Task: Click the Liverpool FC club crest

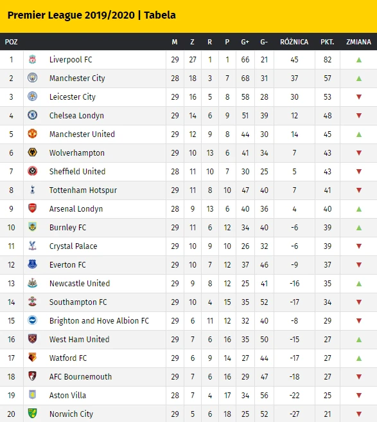Action: point(33,59)
